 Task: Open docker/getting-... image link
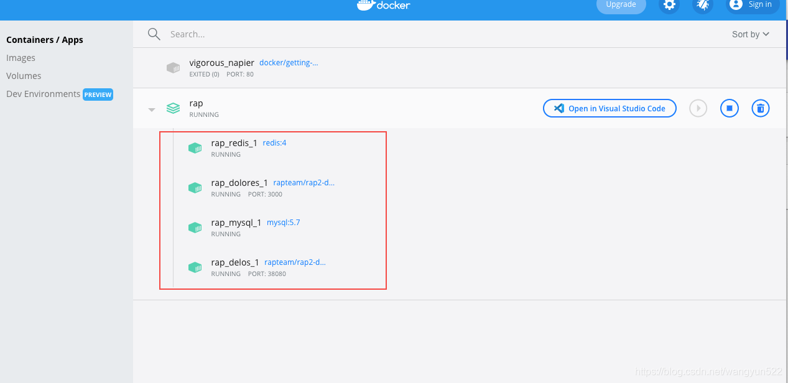pos(289,63)
